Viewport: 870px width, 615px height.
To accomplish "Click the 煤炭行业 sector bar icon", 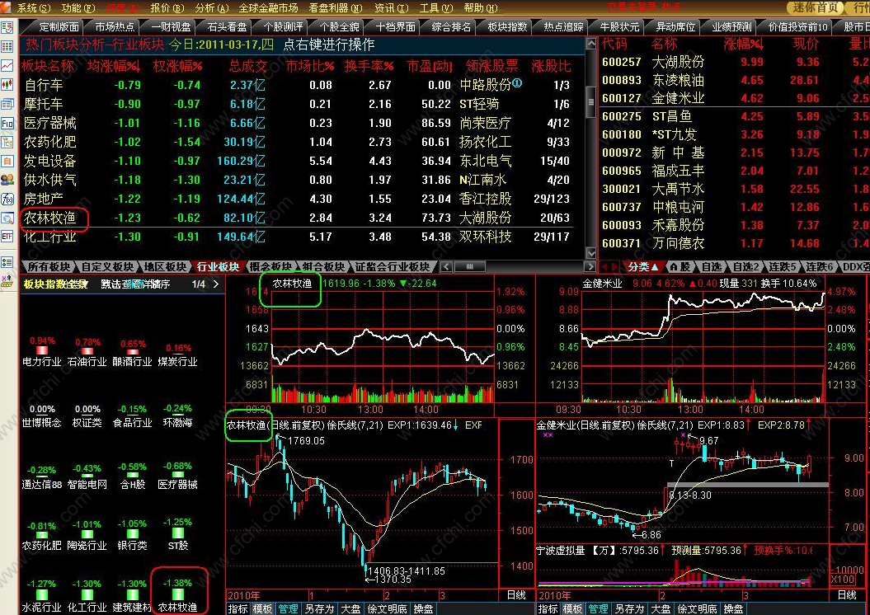I will pos(177,353).
